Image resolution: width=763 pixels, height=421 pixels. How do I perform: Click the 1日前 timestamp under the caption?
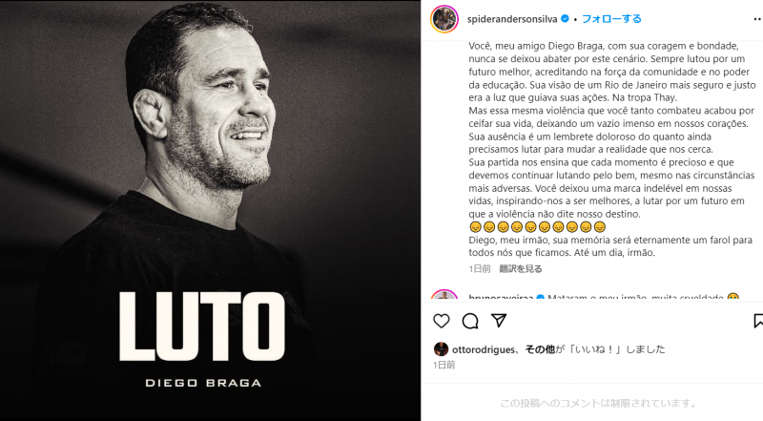[x=480, y=268]
